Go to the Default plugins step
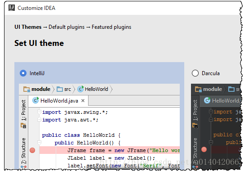The height and width of the screenshot is (171, 244). [x=67, y=27]
